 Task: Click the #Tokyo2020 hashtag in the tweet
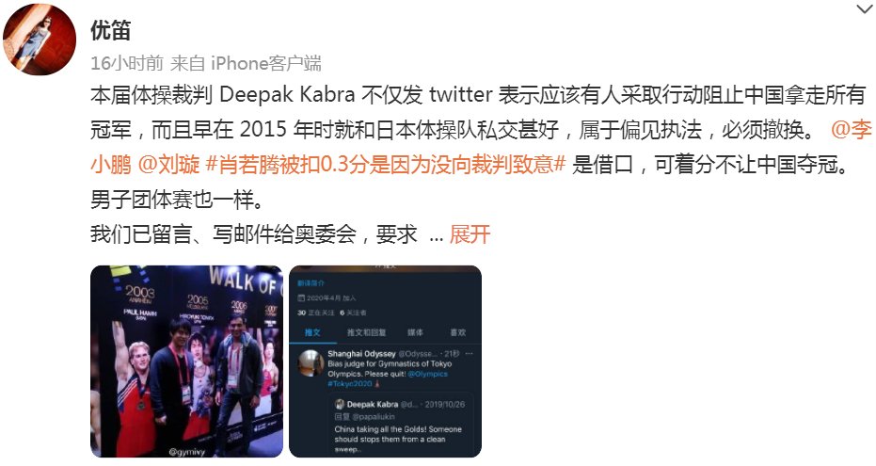(x=350, y=384)
